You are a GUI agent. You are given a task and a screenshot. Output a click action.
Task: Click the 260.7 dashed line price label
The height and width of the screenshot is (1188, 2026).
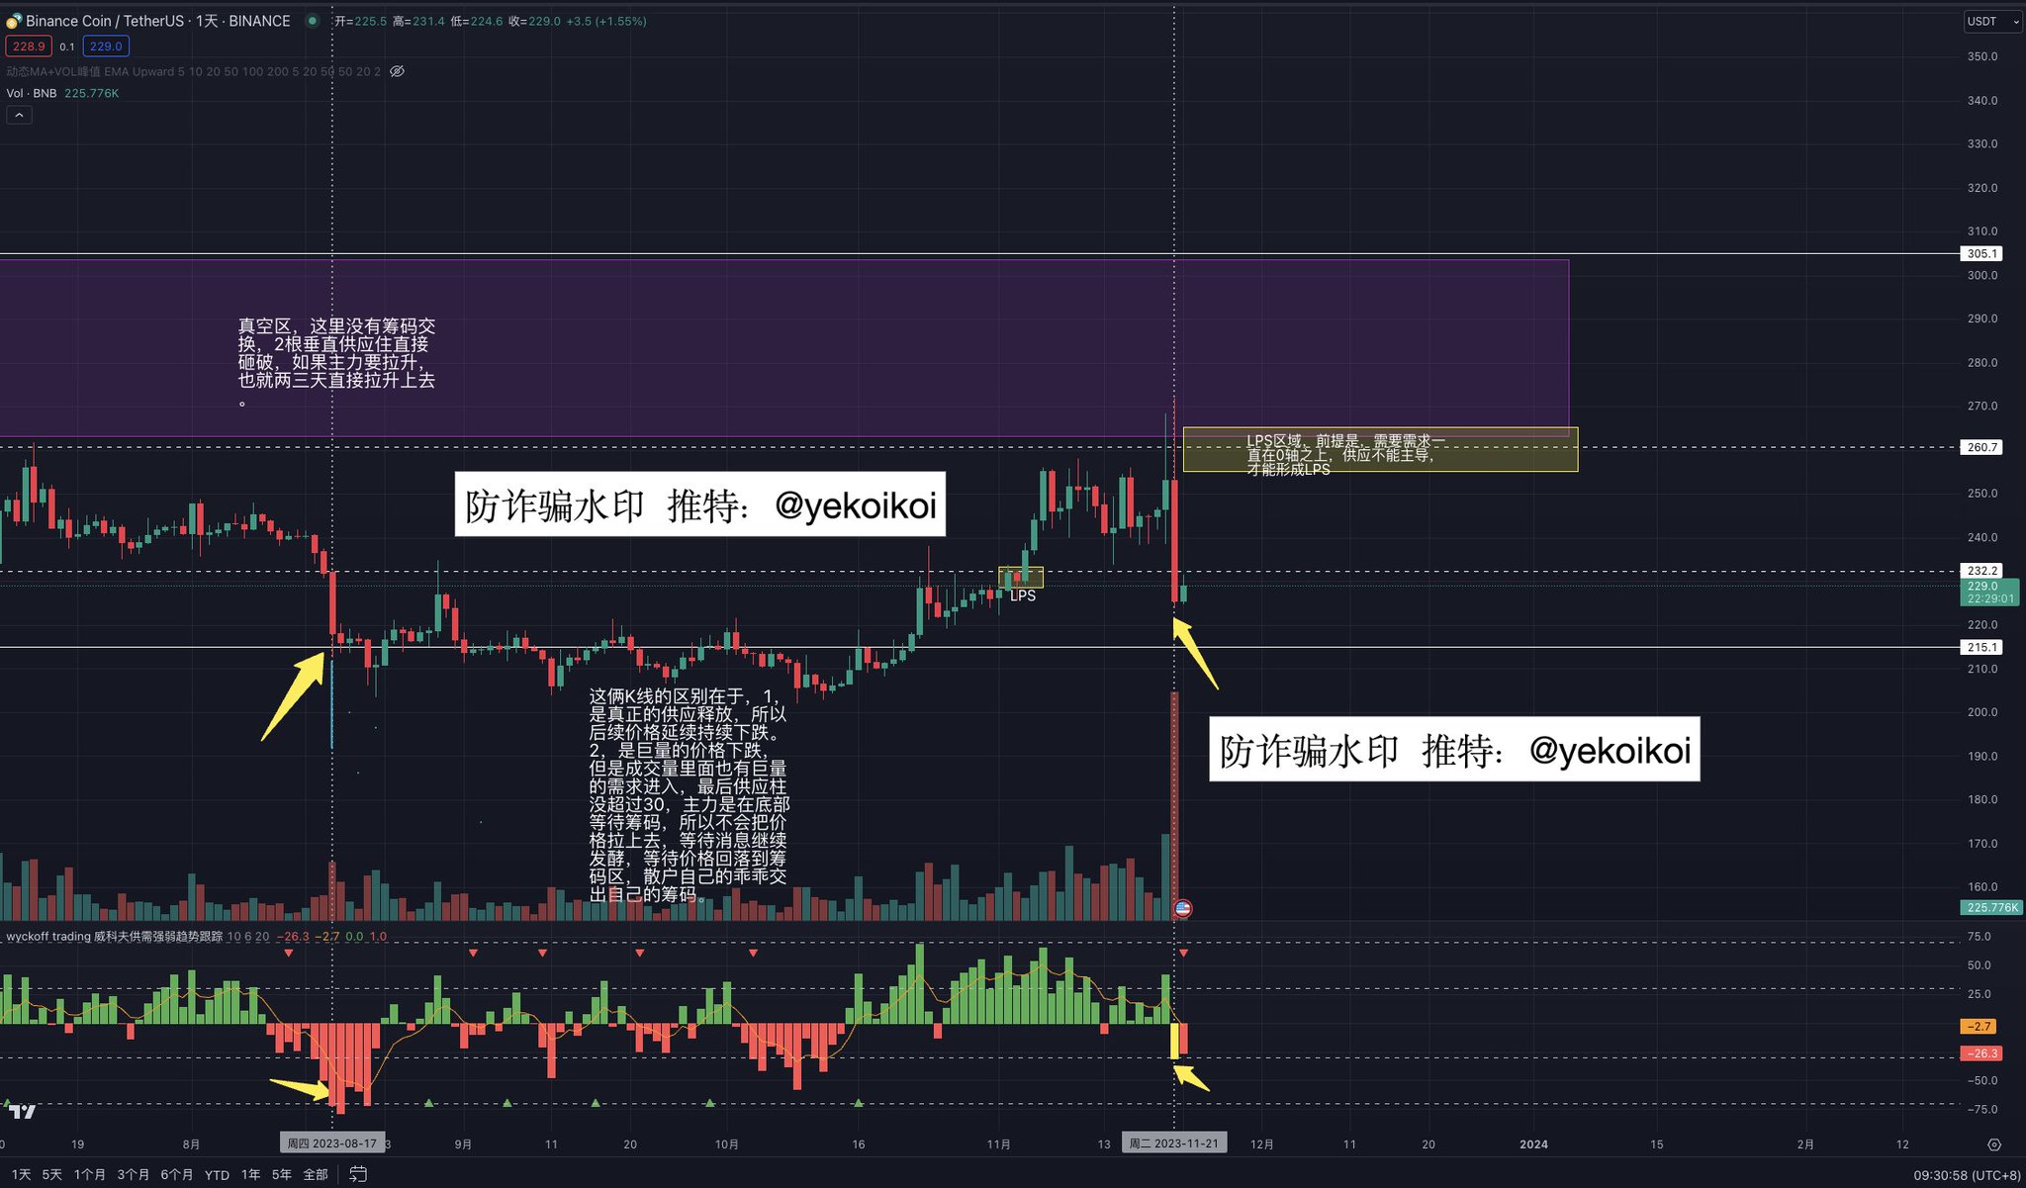(1981, 447)
